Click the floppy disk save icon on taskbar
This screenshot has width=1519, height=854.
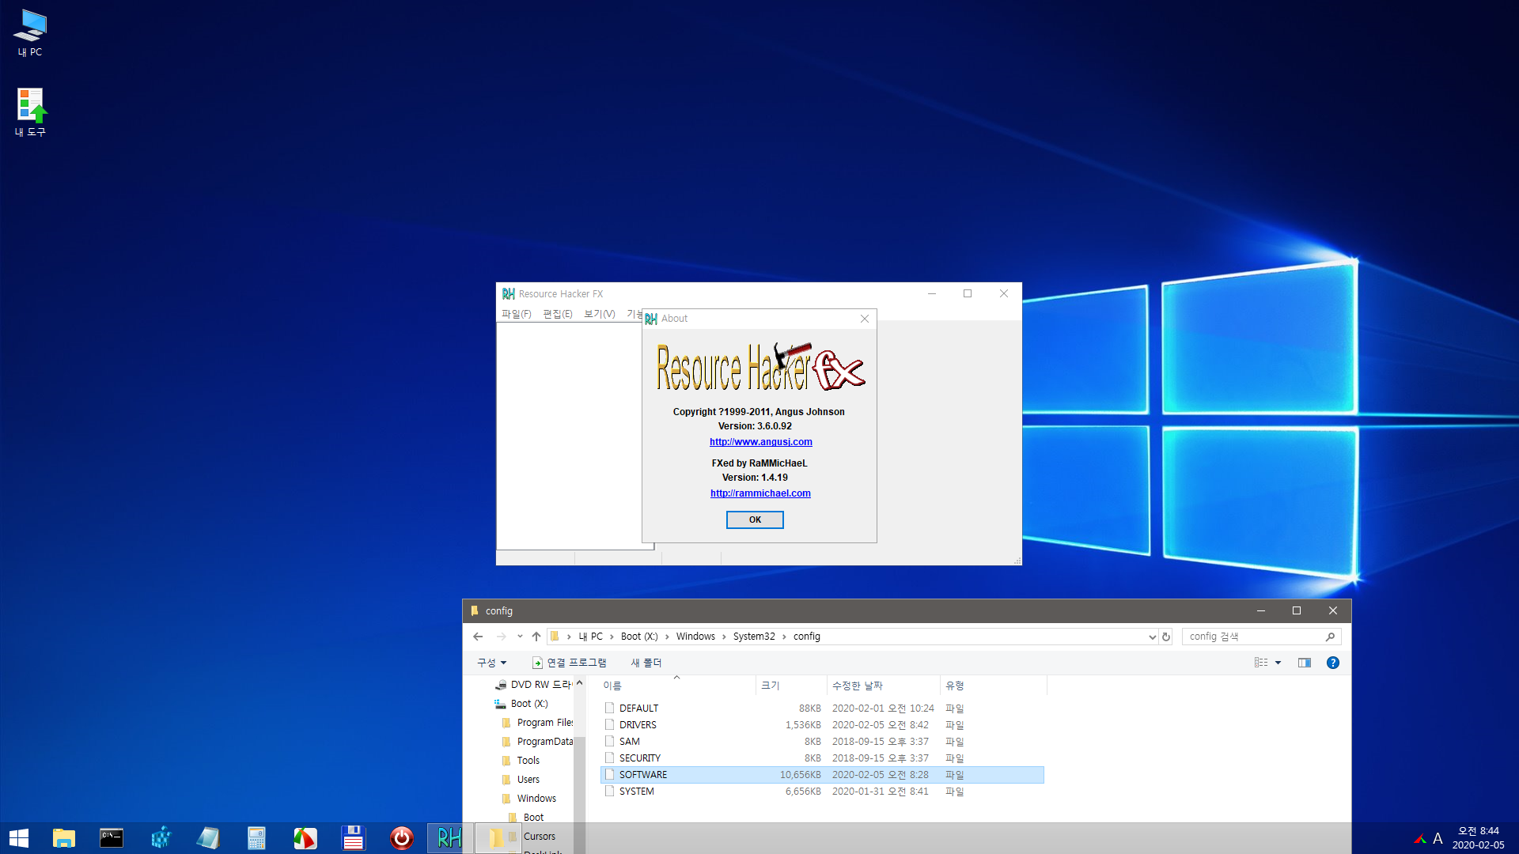(353, 838)
